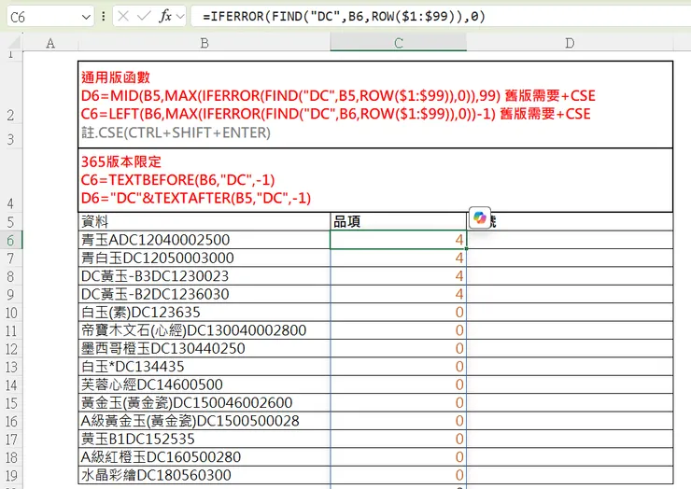This screenshot has width=691, height=489.
Task: Click the Copilot icon near cell D5
Action: coord(479,217)
